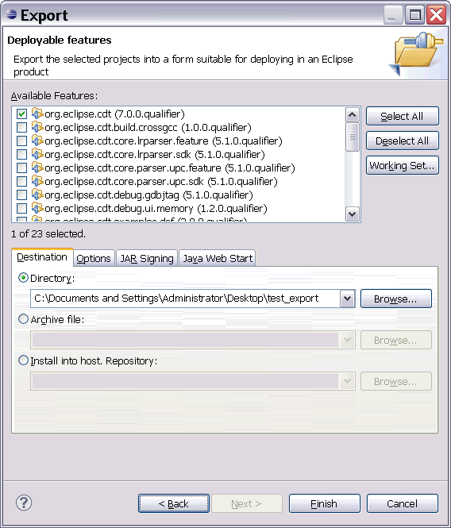Open the Archive file dropdown arrow
451x528 pixels.
(348, 340)
